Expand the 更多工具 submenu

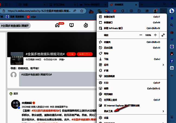point(163,111)
